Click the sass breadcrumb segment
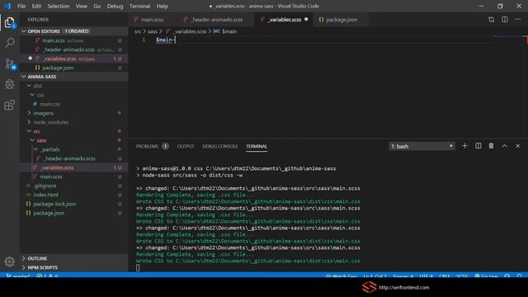 152,31
